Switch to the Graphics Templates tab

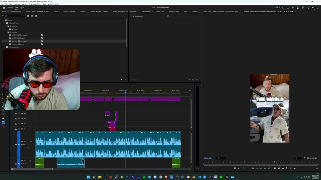pyautogui.click(x=69, y=11)
